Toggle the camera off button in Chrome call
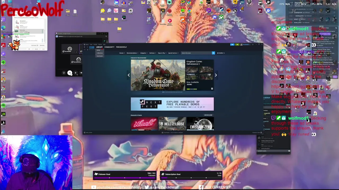The image size is (339, 190). [70, 73]
